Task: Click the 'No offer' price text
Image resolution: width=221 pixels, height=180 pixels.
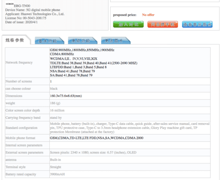Action: [148, 15]
